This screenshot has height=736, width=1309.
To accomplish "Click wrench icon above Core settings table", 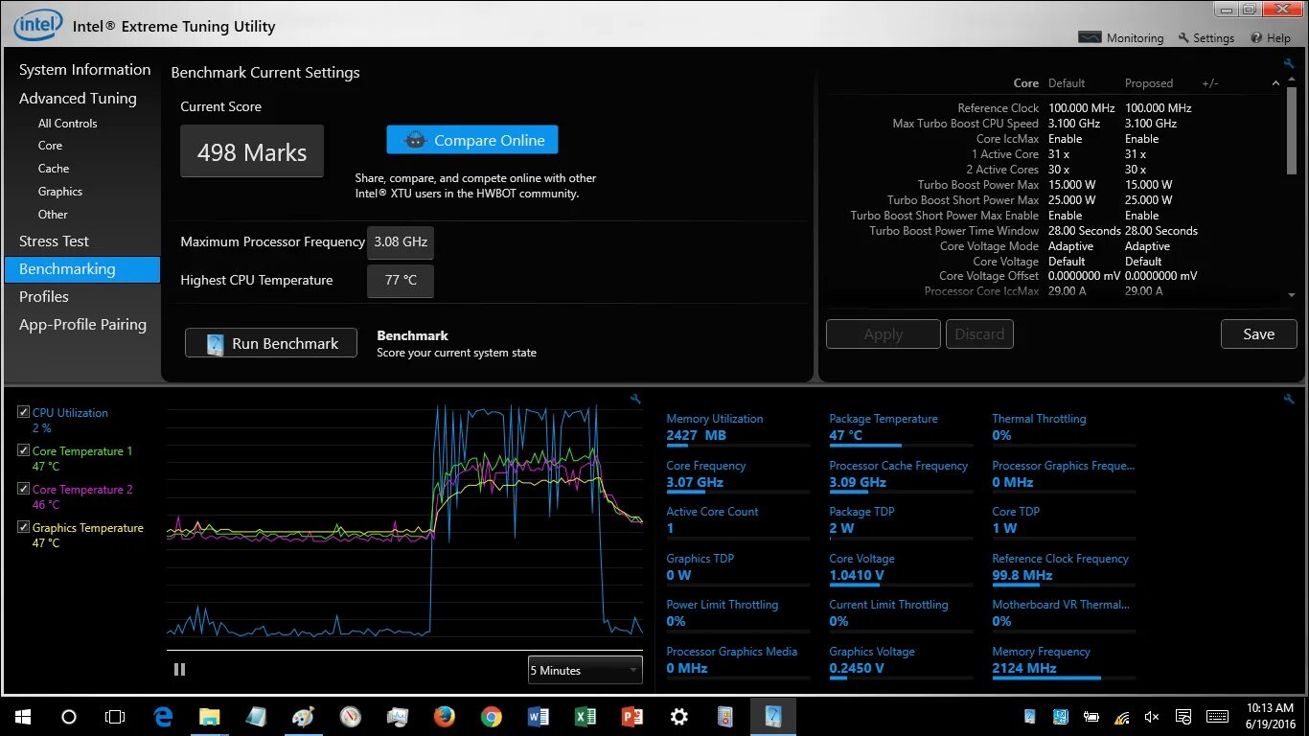I will click(1289, 63).
